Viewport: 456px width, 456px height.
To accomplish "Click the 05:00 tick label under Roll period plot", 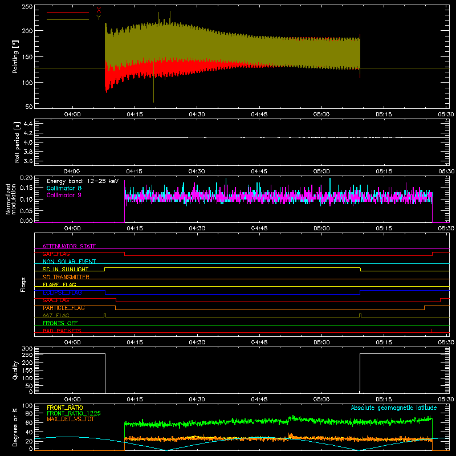I will point(321,172).
